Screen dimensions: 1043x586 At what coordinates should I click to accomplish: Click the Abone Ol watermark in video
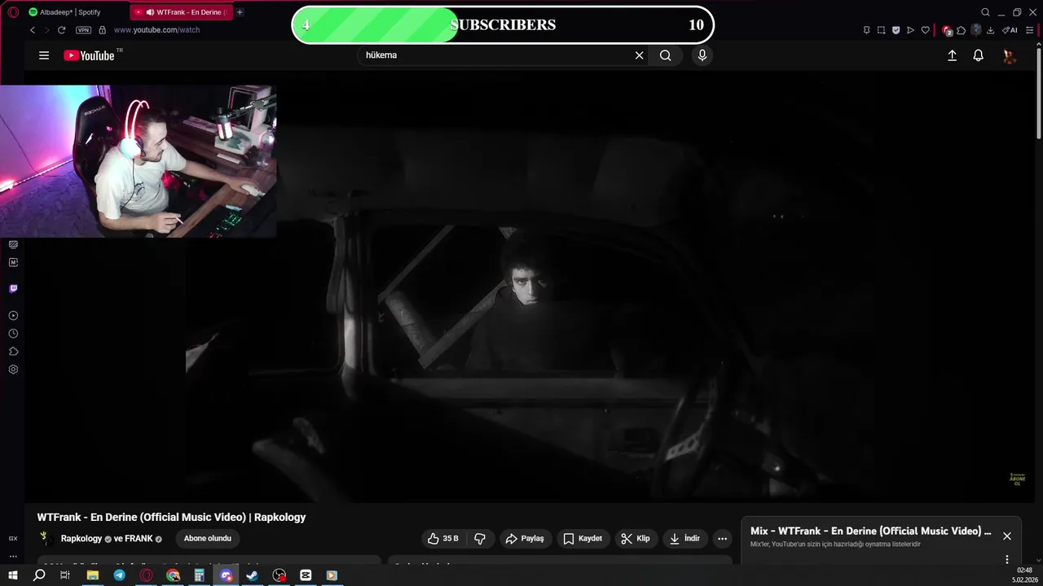click(x=1017, y=479)
